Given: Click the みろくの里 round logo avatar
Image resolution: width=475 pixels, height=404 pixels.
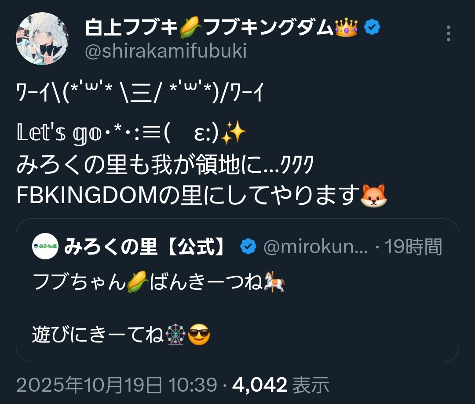Looking at the screenshot, I should tap(45, 246).
